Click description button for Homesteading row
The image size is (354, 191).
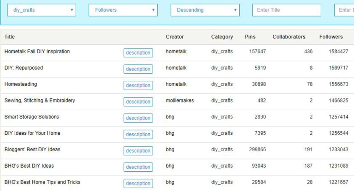[138, 85]
